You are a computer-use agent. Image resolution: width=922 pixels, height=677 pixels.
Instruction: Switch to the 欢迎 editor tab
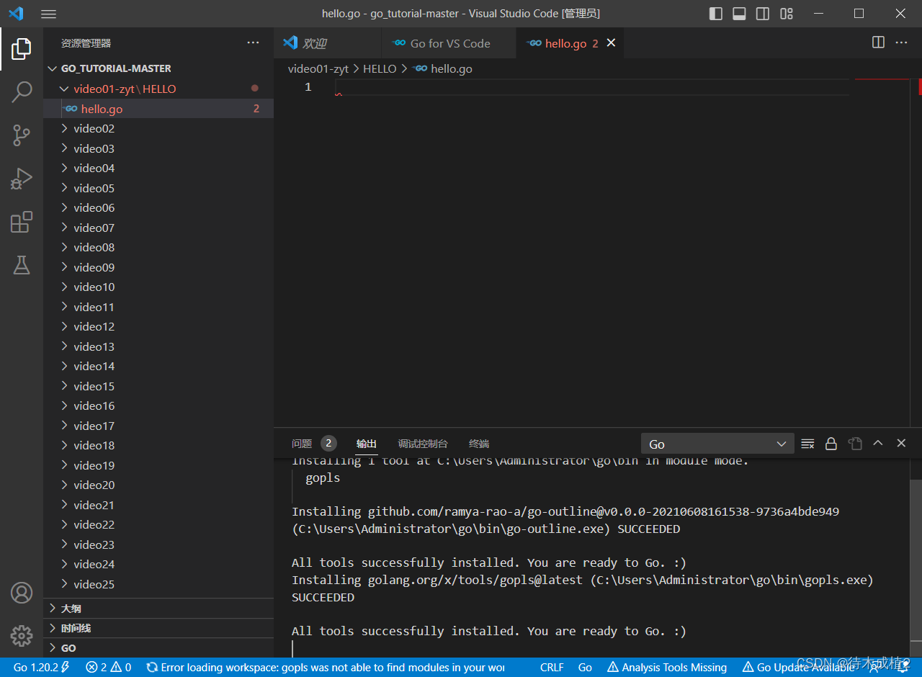tap(328, 43)
